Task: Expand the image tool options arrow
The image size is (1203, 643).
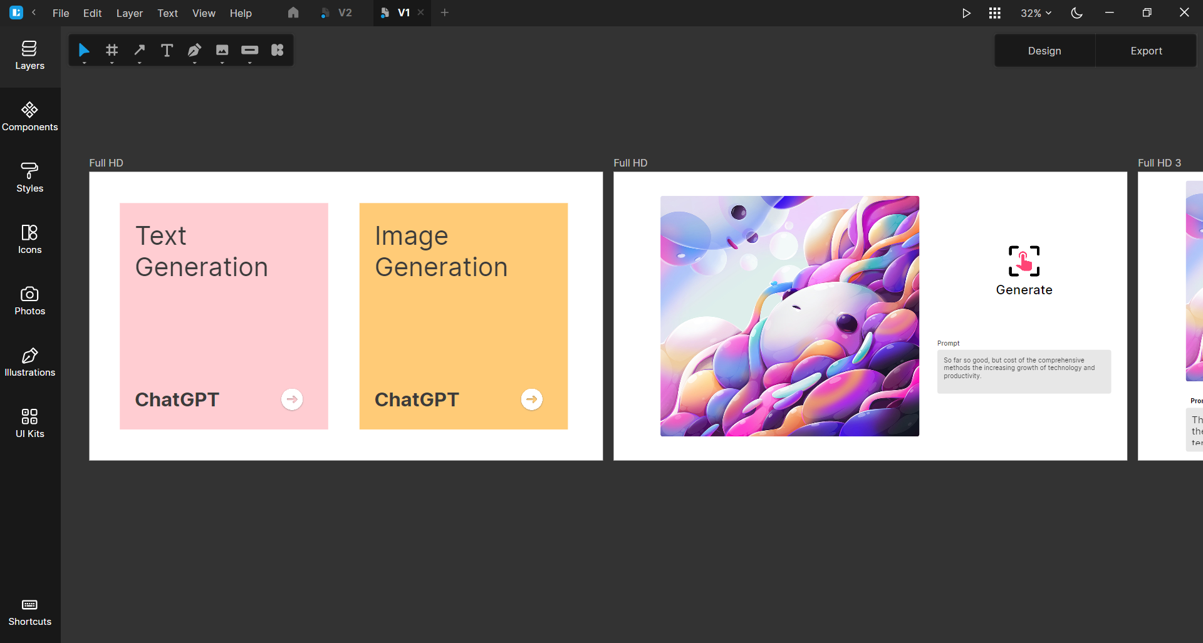Action: pyautogui.click(x=222, y=63)
